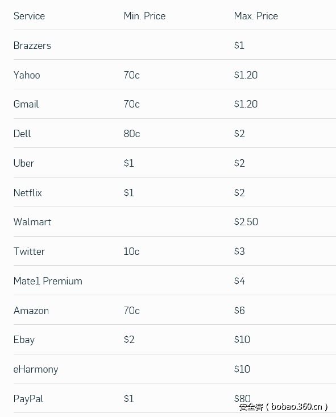Click the eHarmony service cell
Image resolution: width=336 pixels, height=417 pixels.
[x=36, y=369]
